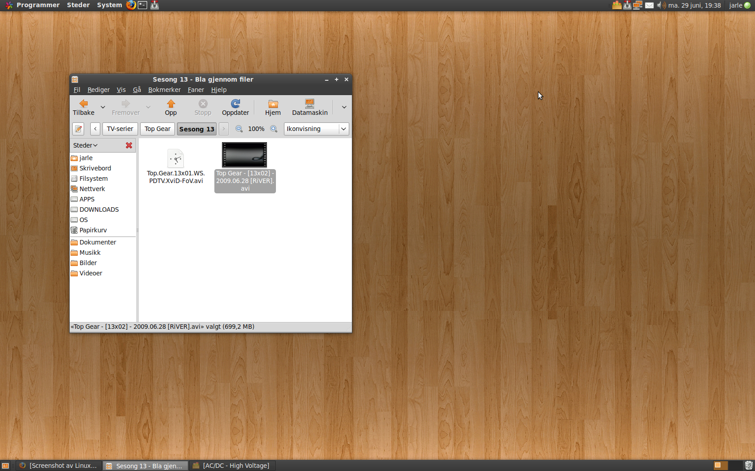Open Dokumenter bookmark in sidebar
Viewport: 755px width, 471px height.
click(x=103, y=242)
